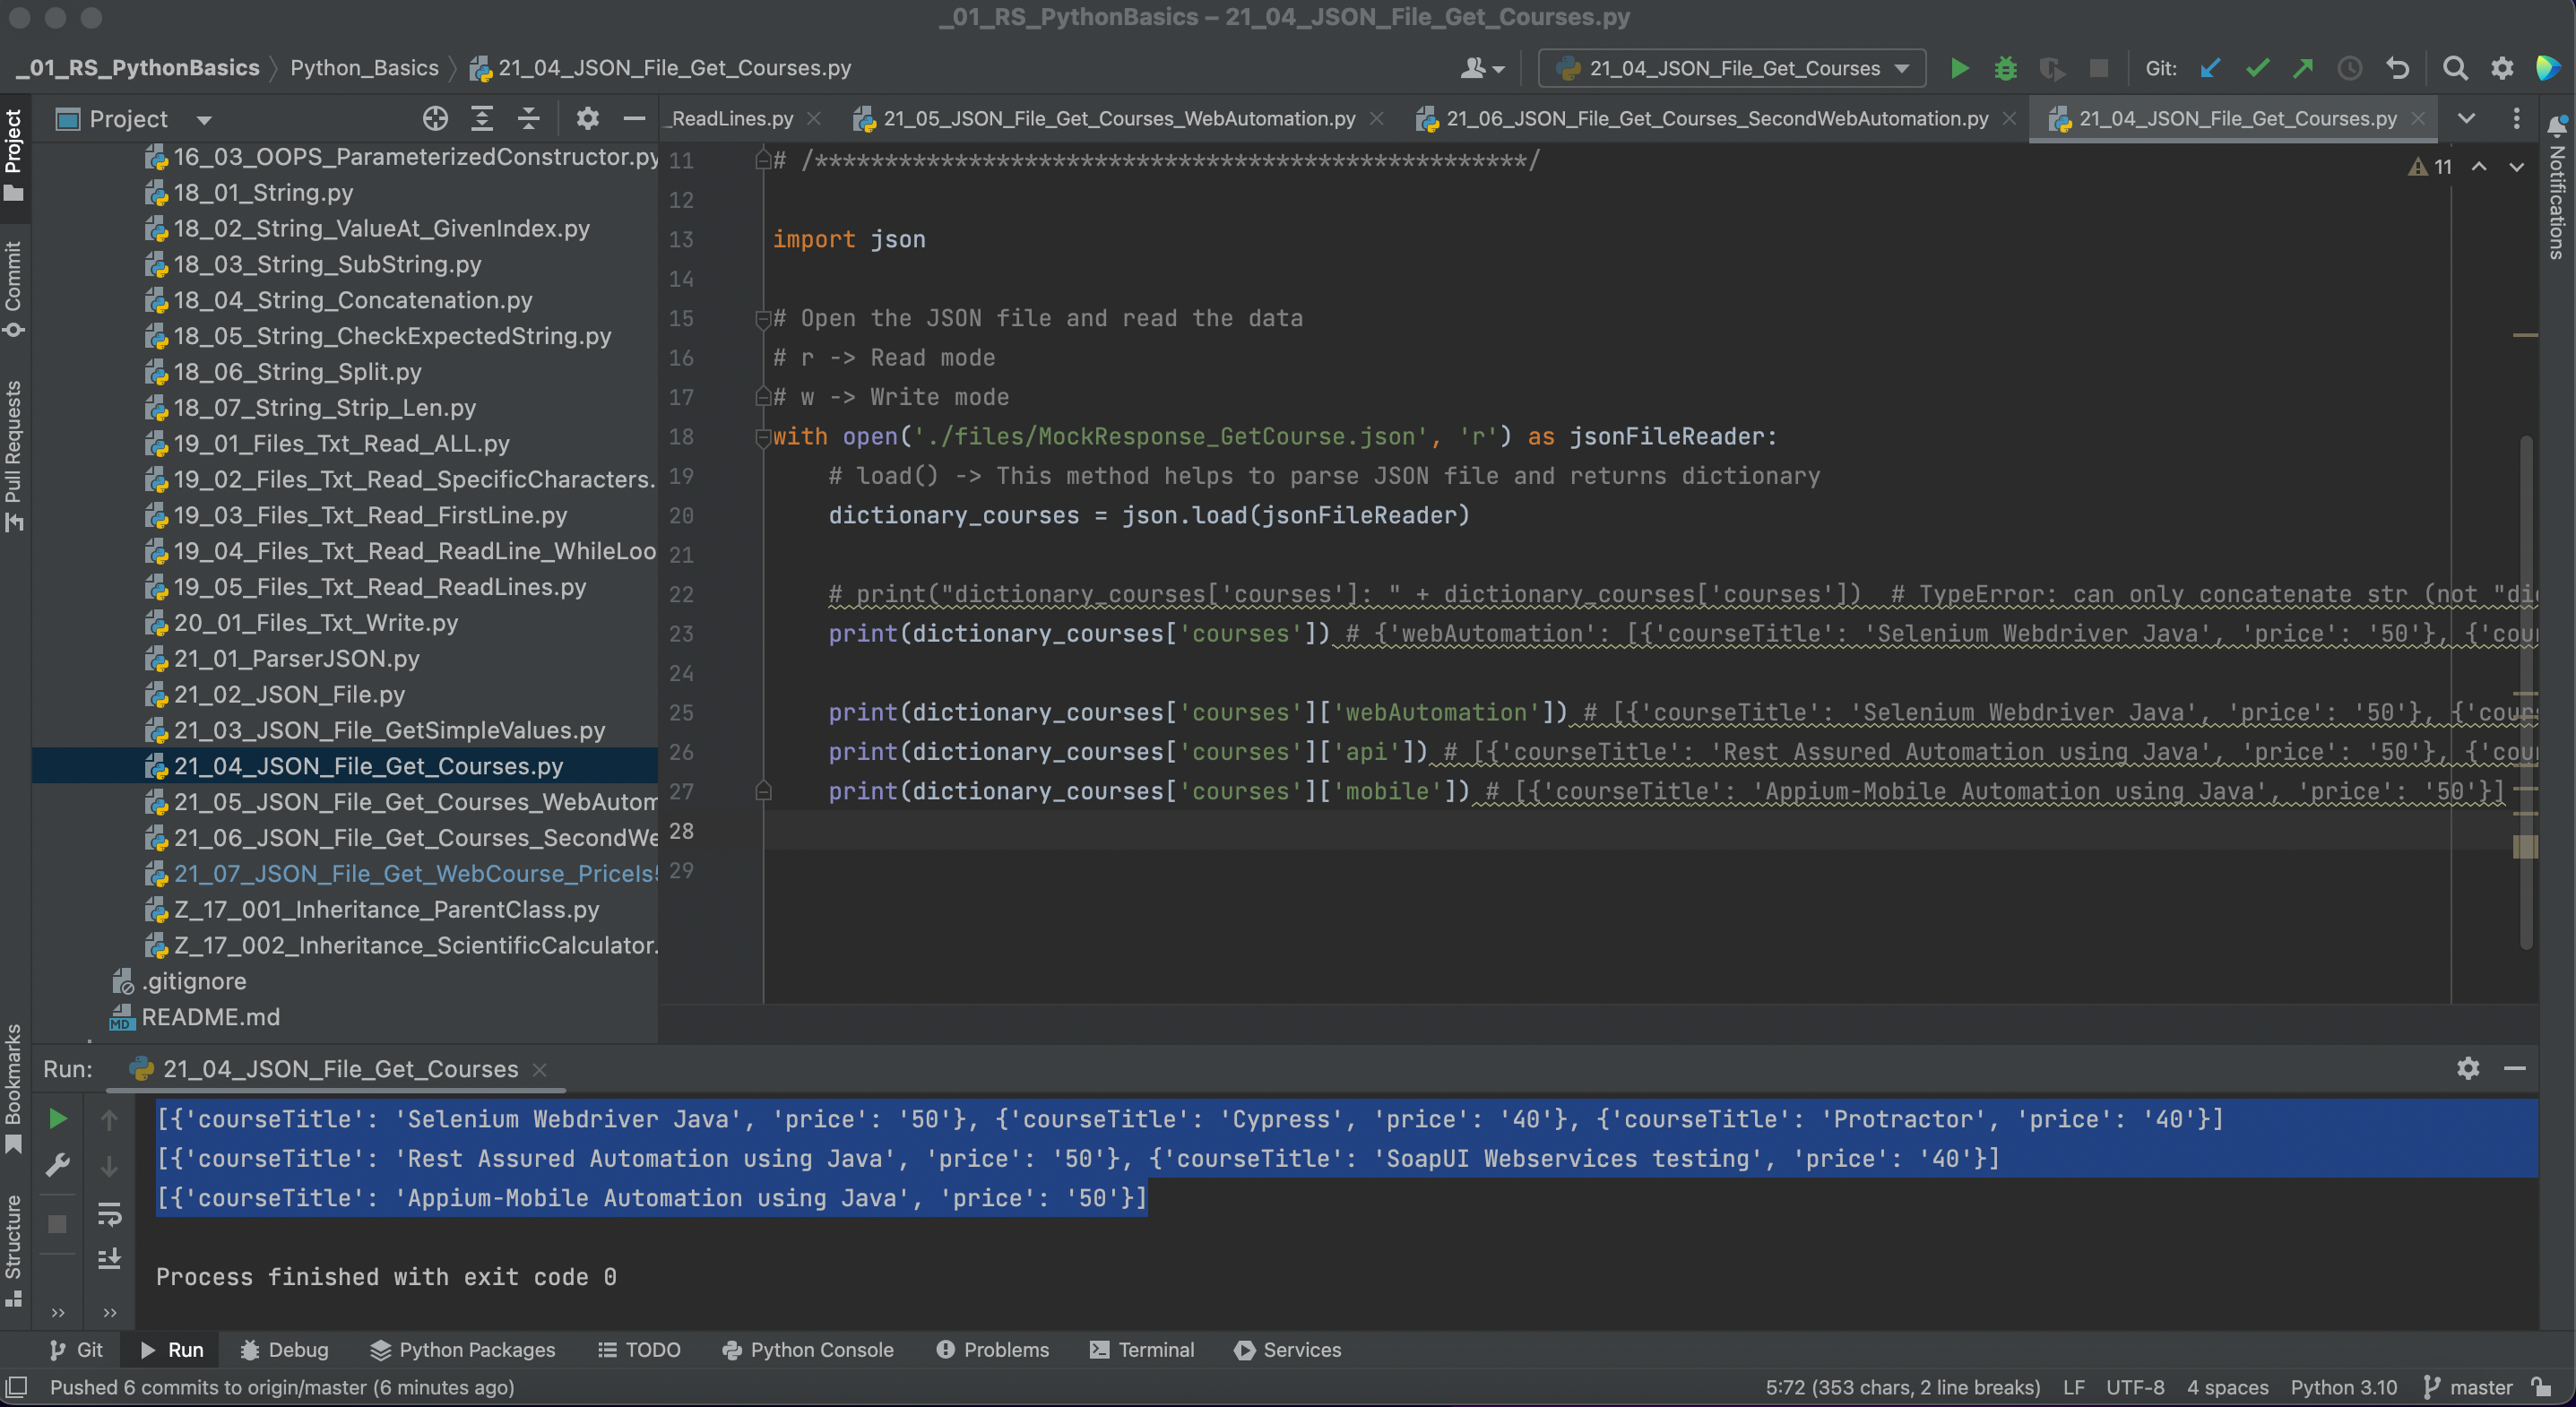
Task: Hide the Run tool window
Action: tap(2515, 1068)
